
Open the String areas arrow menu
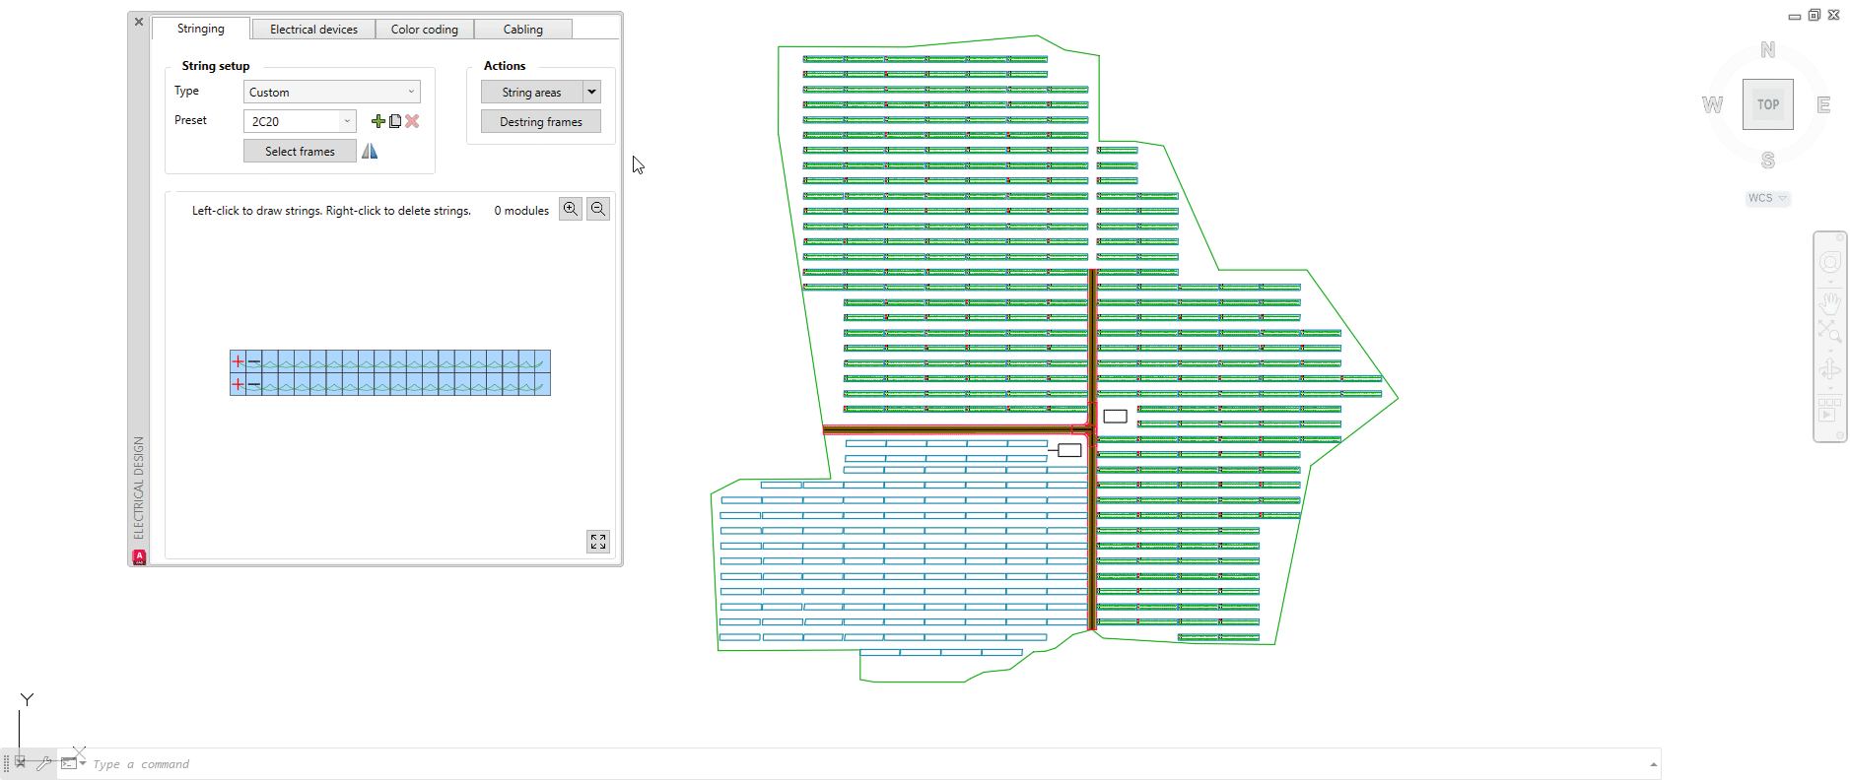pyautogui.click(x=591, y=92)
